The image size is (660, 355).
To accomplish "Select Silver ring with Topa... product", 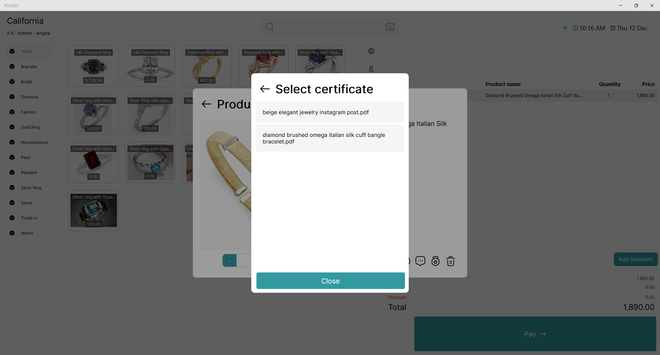I will point(93,211).
